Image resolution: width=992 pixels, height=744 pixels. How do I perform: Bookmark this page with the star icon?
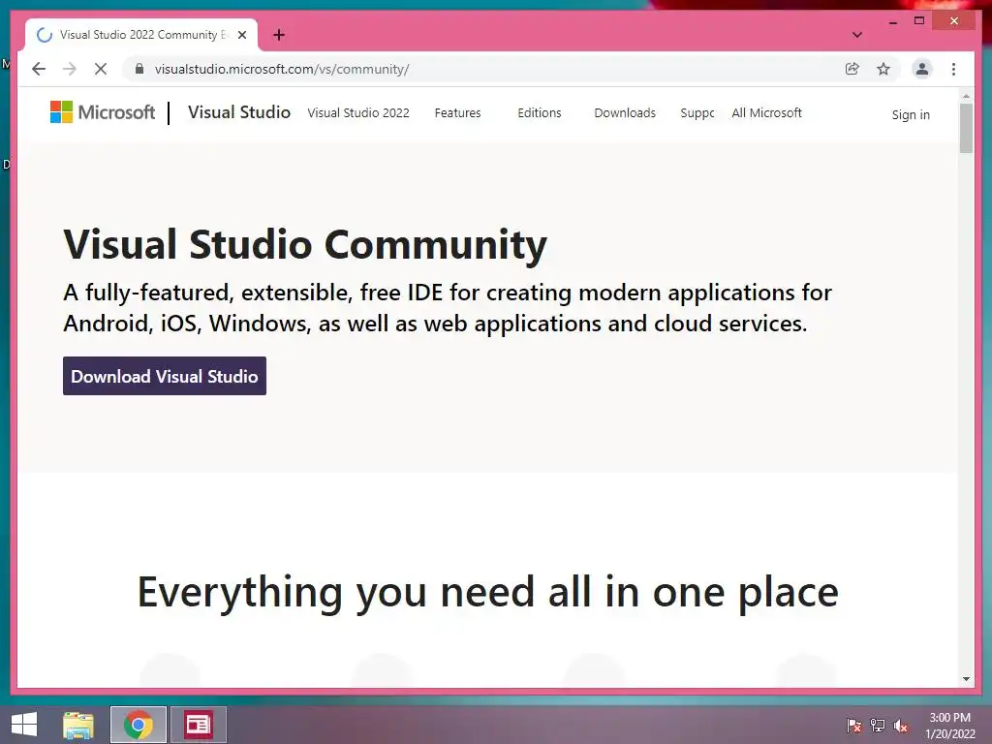[883, 69]
